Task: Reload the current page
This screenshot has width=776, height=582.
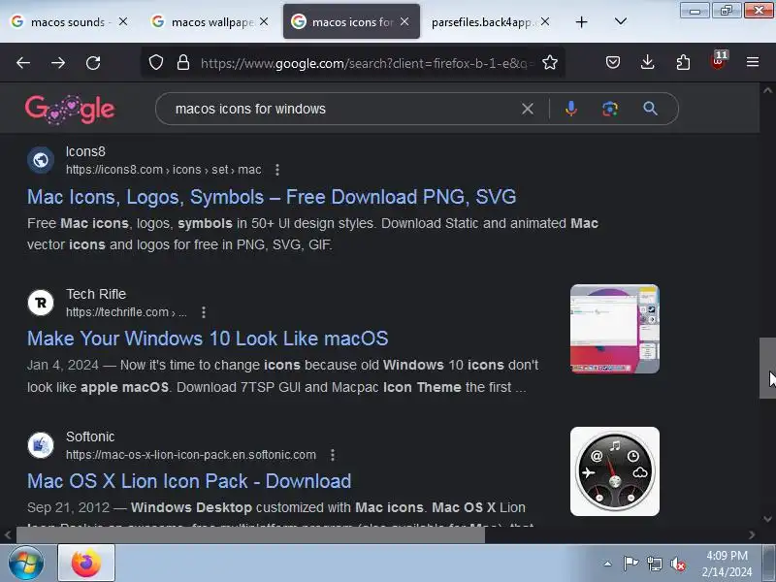Action: 93,63
